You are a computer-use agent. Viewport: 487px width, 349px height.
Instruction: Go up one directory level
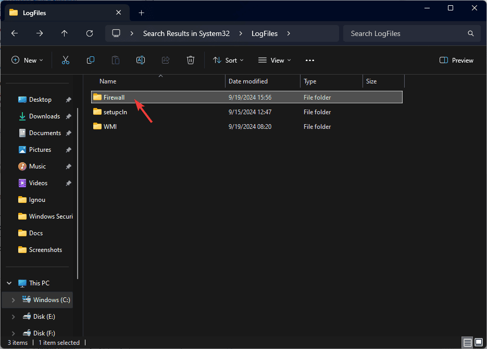tap(65, 33)
